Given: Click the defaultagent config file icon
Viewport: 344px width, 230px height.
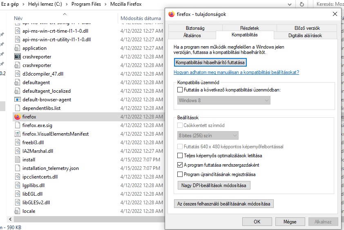Looking at the screenshot, I should pyautogui.click(x=17, y=83).
